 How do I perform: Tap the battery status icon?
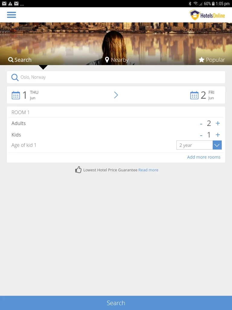click(213, 4)
